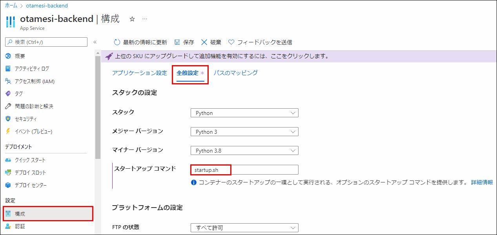This screenshot has height=235, width=497.
Task: Click the スタートアップ コマンド input field
Action: point(244,169)
